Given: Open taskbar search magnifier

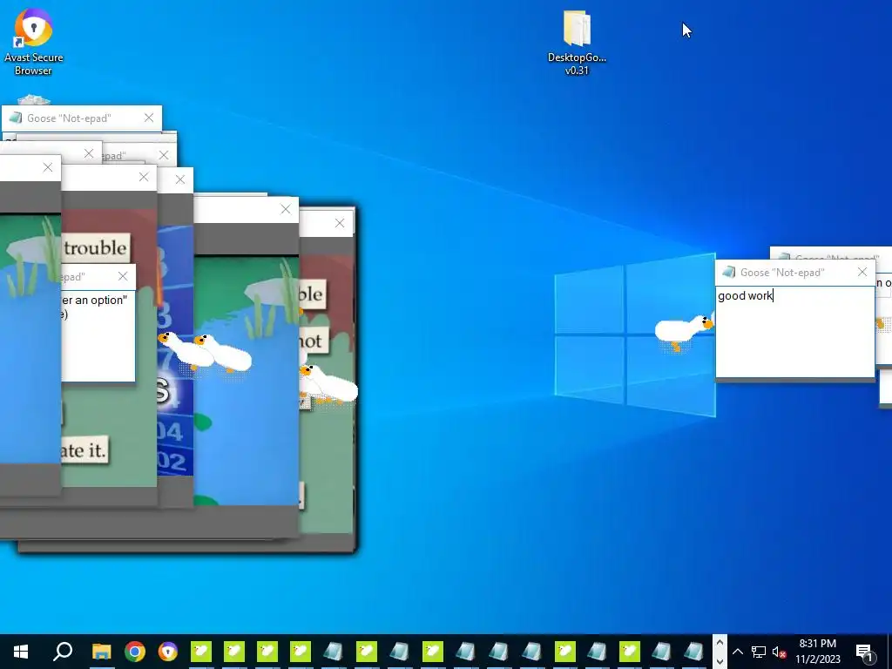Looking at the screenshot, I should (63, 652).
